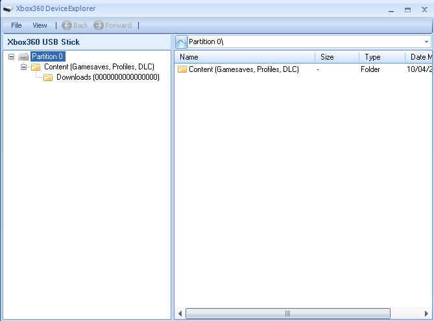
Task: Click the horizontal scrollbar left arrow
Action: [180, 313]
